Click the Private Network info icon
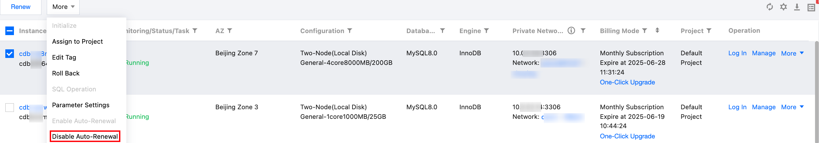Screen dimensions: 819x143 [x=571, y=31]
